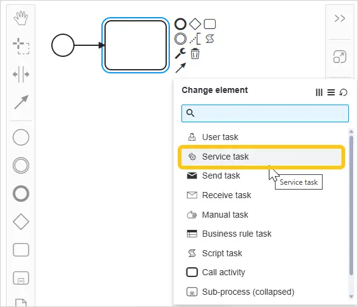Select Service task menu entry
Viewport: 358px width, 307px height.
click(261, 157)
